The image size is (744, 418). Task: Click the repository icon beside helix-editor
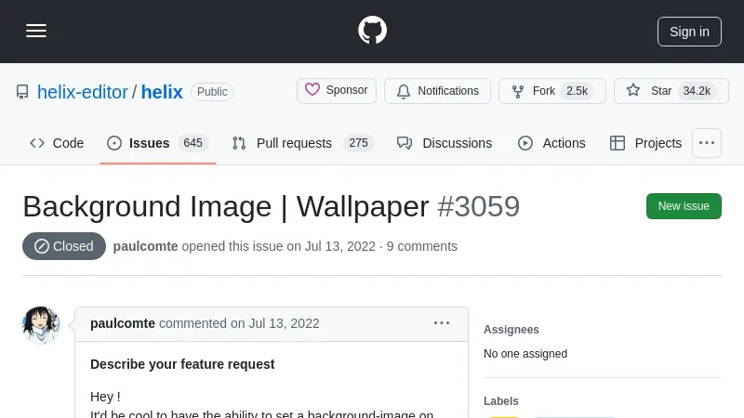point(22,92)
